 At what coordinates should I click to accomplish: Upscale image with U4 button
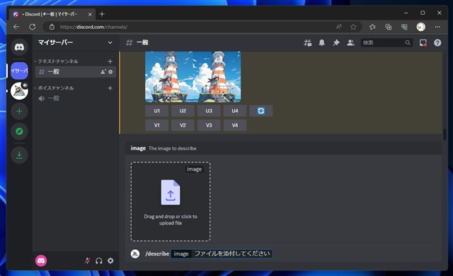click(x=235, y=111)
